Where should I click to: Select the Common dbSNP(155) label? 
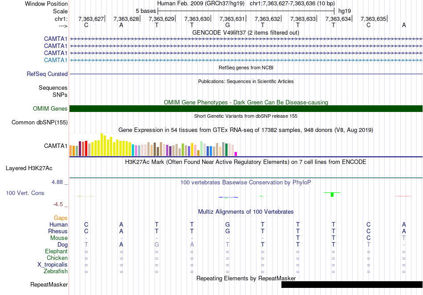coord(40,123)
